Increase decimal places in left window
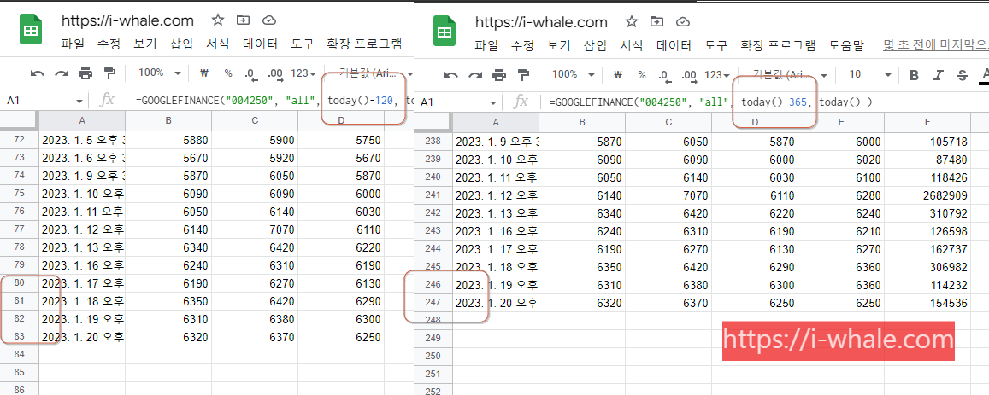This screenshot has width=989, height=395. pos(275,74)
